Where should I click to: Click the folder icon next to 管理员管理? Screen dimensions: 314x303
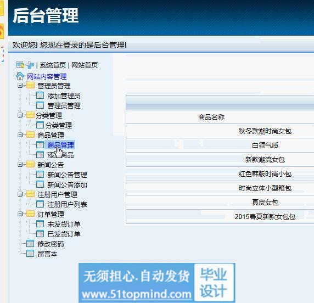pyautogui.click(x=30, y=86)
